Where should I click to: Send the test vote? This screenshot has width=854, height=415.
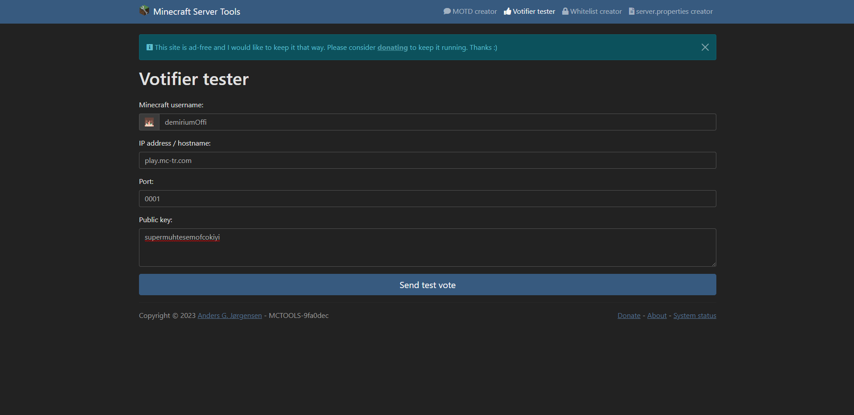428,285
